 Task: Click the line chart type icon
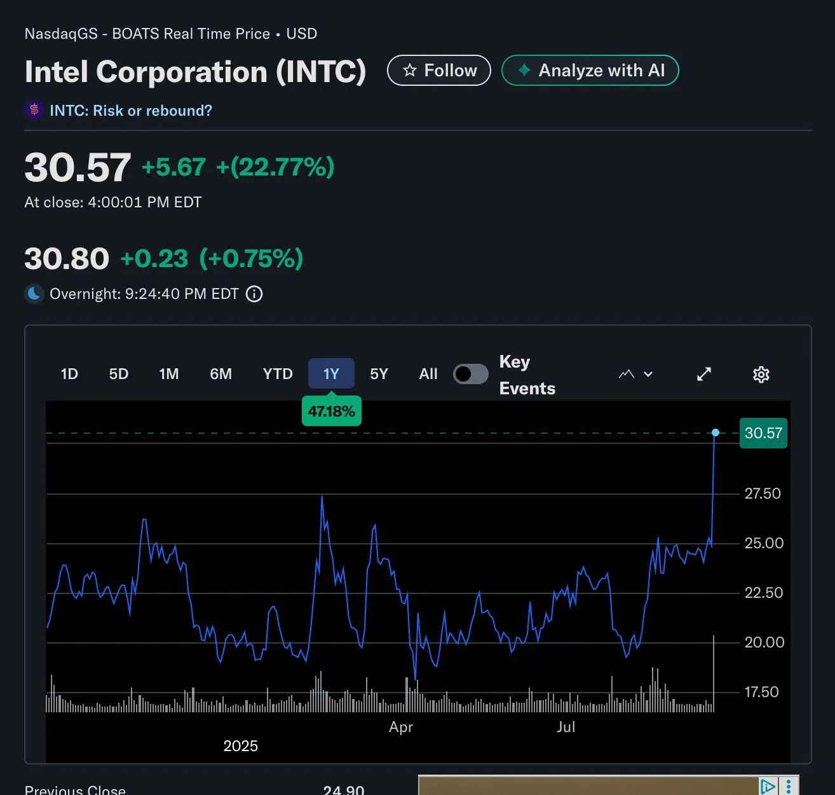[627, 375]
